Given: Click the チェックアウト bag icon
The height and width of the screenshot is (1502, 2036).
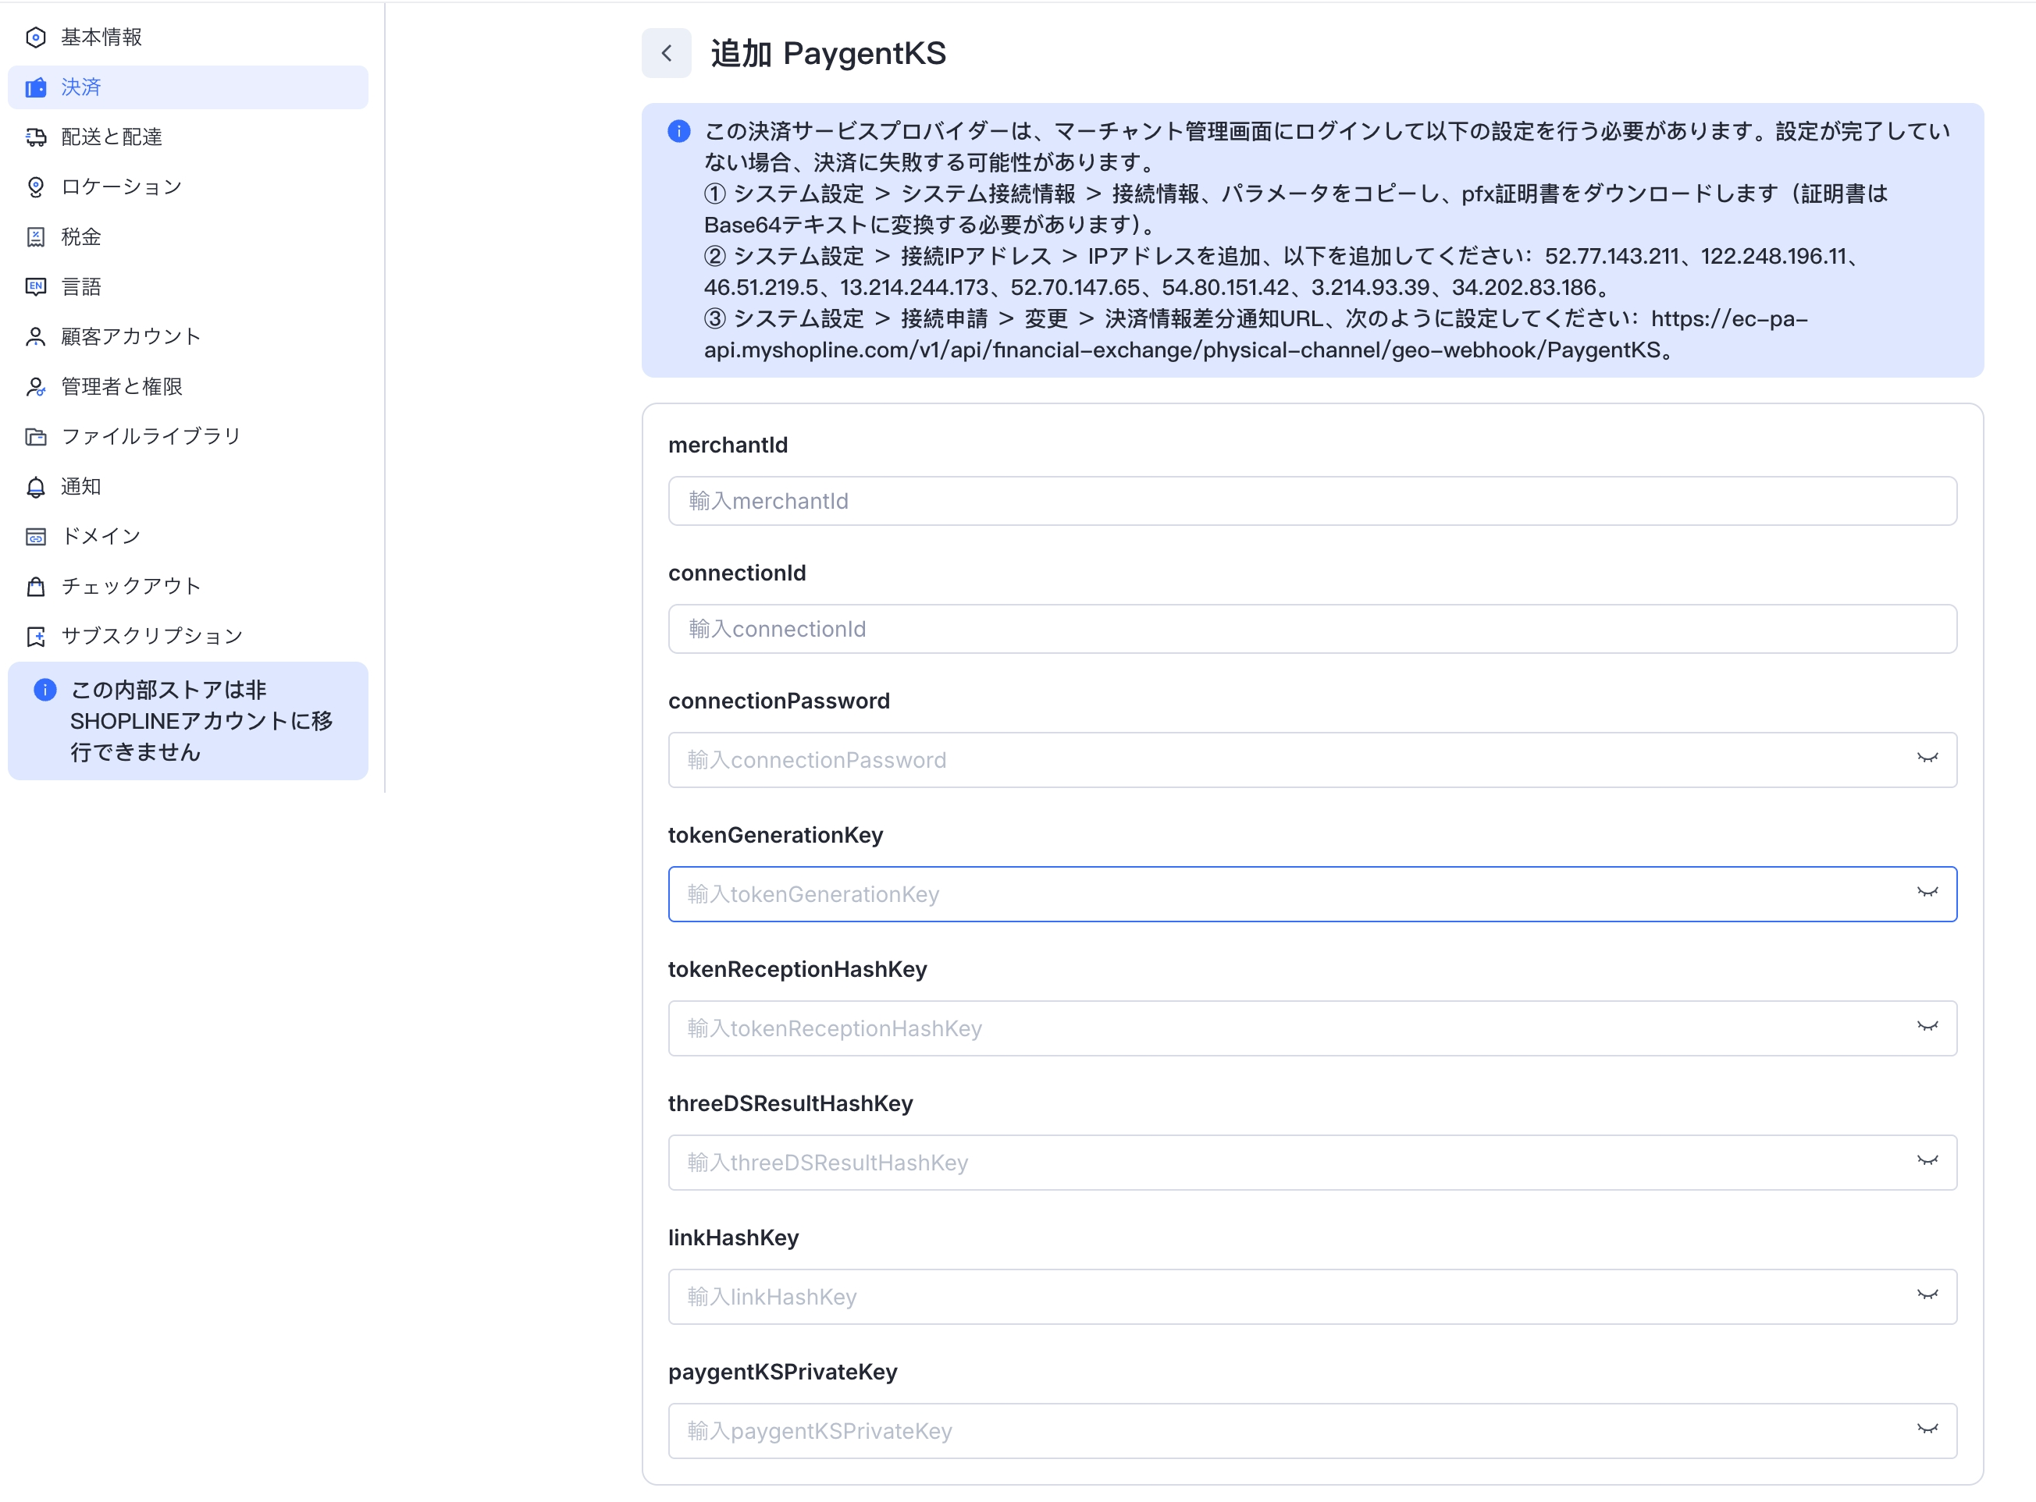Looking at the screenshot, I should tap(35, 587).
